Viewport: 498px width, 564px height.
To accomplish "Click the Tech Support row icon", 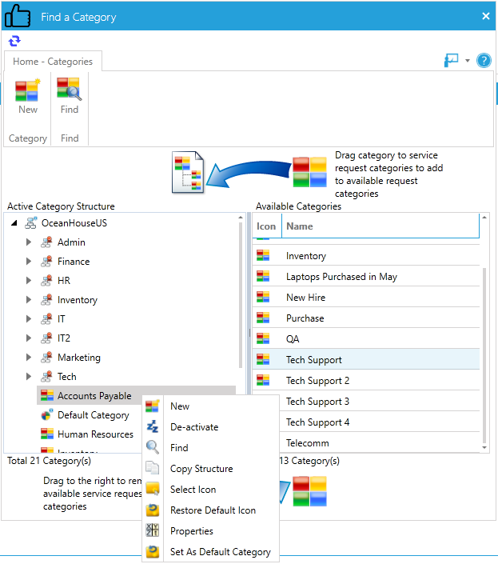I will click(x=263, y=360).
